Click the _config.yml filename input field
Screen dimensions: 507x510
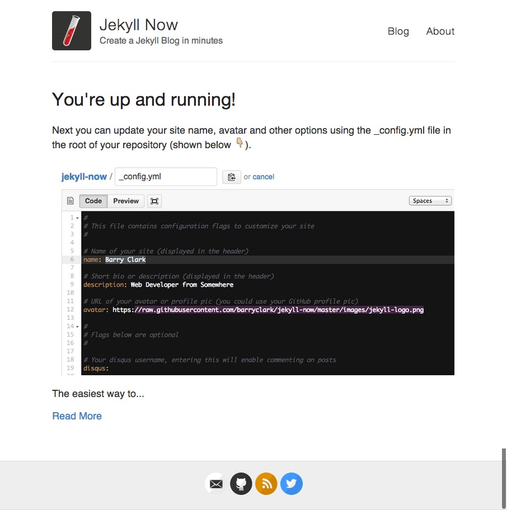pyautogui.click(x=166, y=177)
